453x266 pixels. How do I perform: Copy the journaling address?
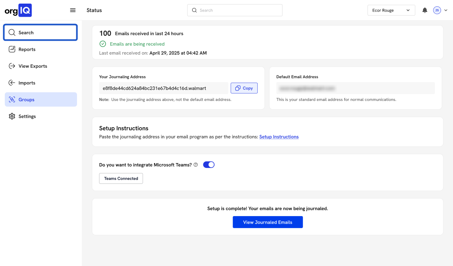(244, 88)
